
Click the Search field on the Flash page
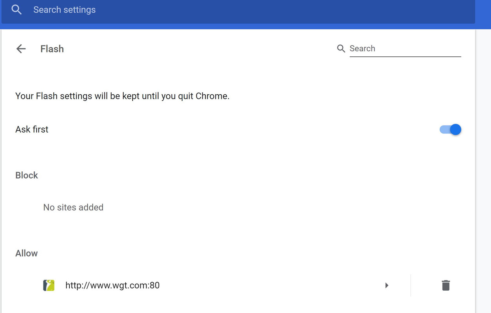405,49
